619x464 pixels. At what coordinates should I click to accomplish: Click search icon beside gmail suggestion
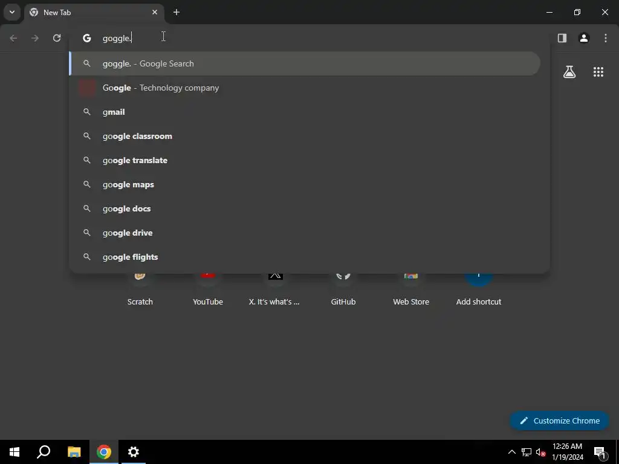[87, 112]
